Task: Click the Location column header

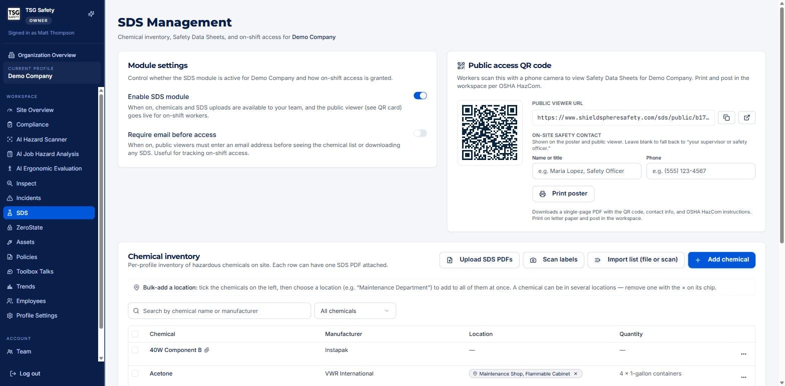Action: [481, 334]
